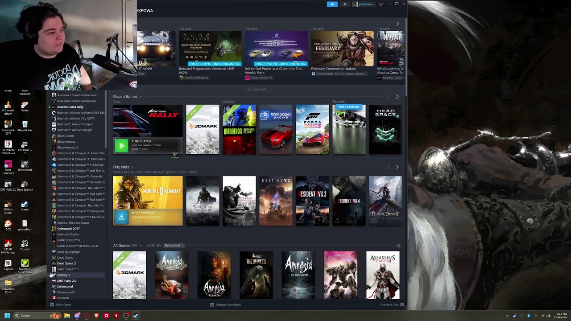Collapse the All Games section chevron
This screenshot has width=571, height=321.
pos(398,246)
